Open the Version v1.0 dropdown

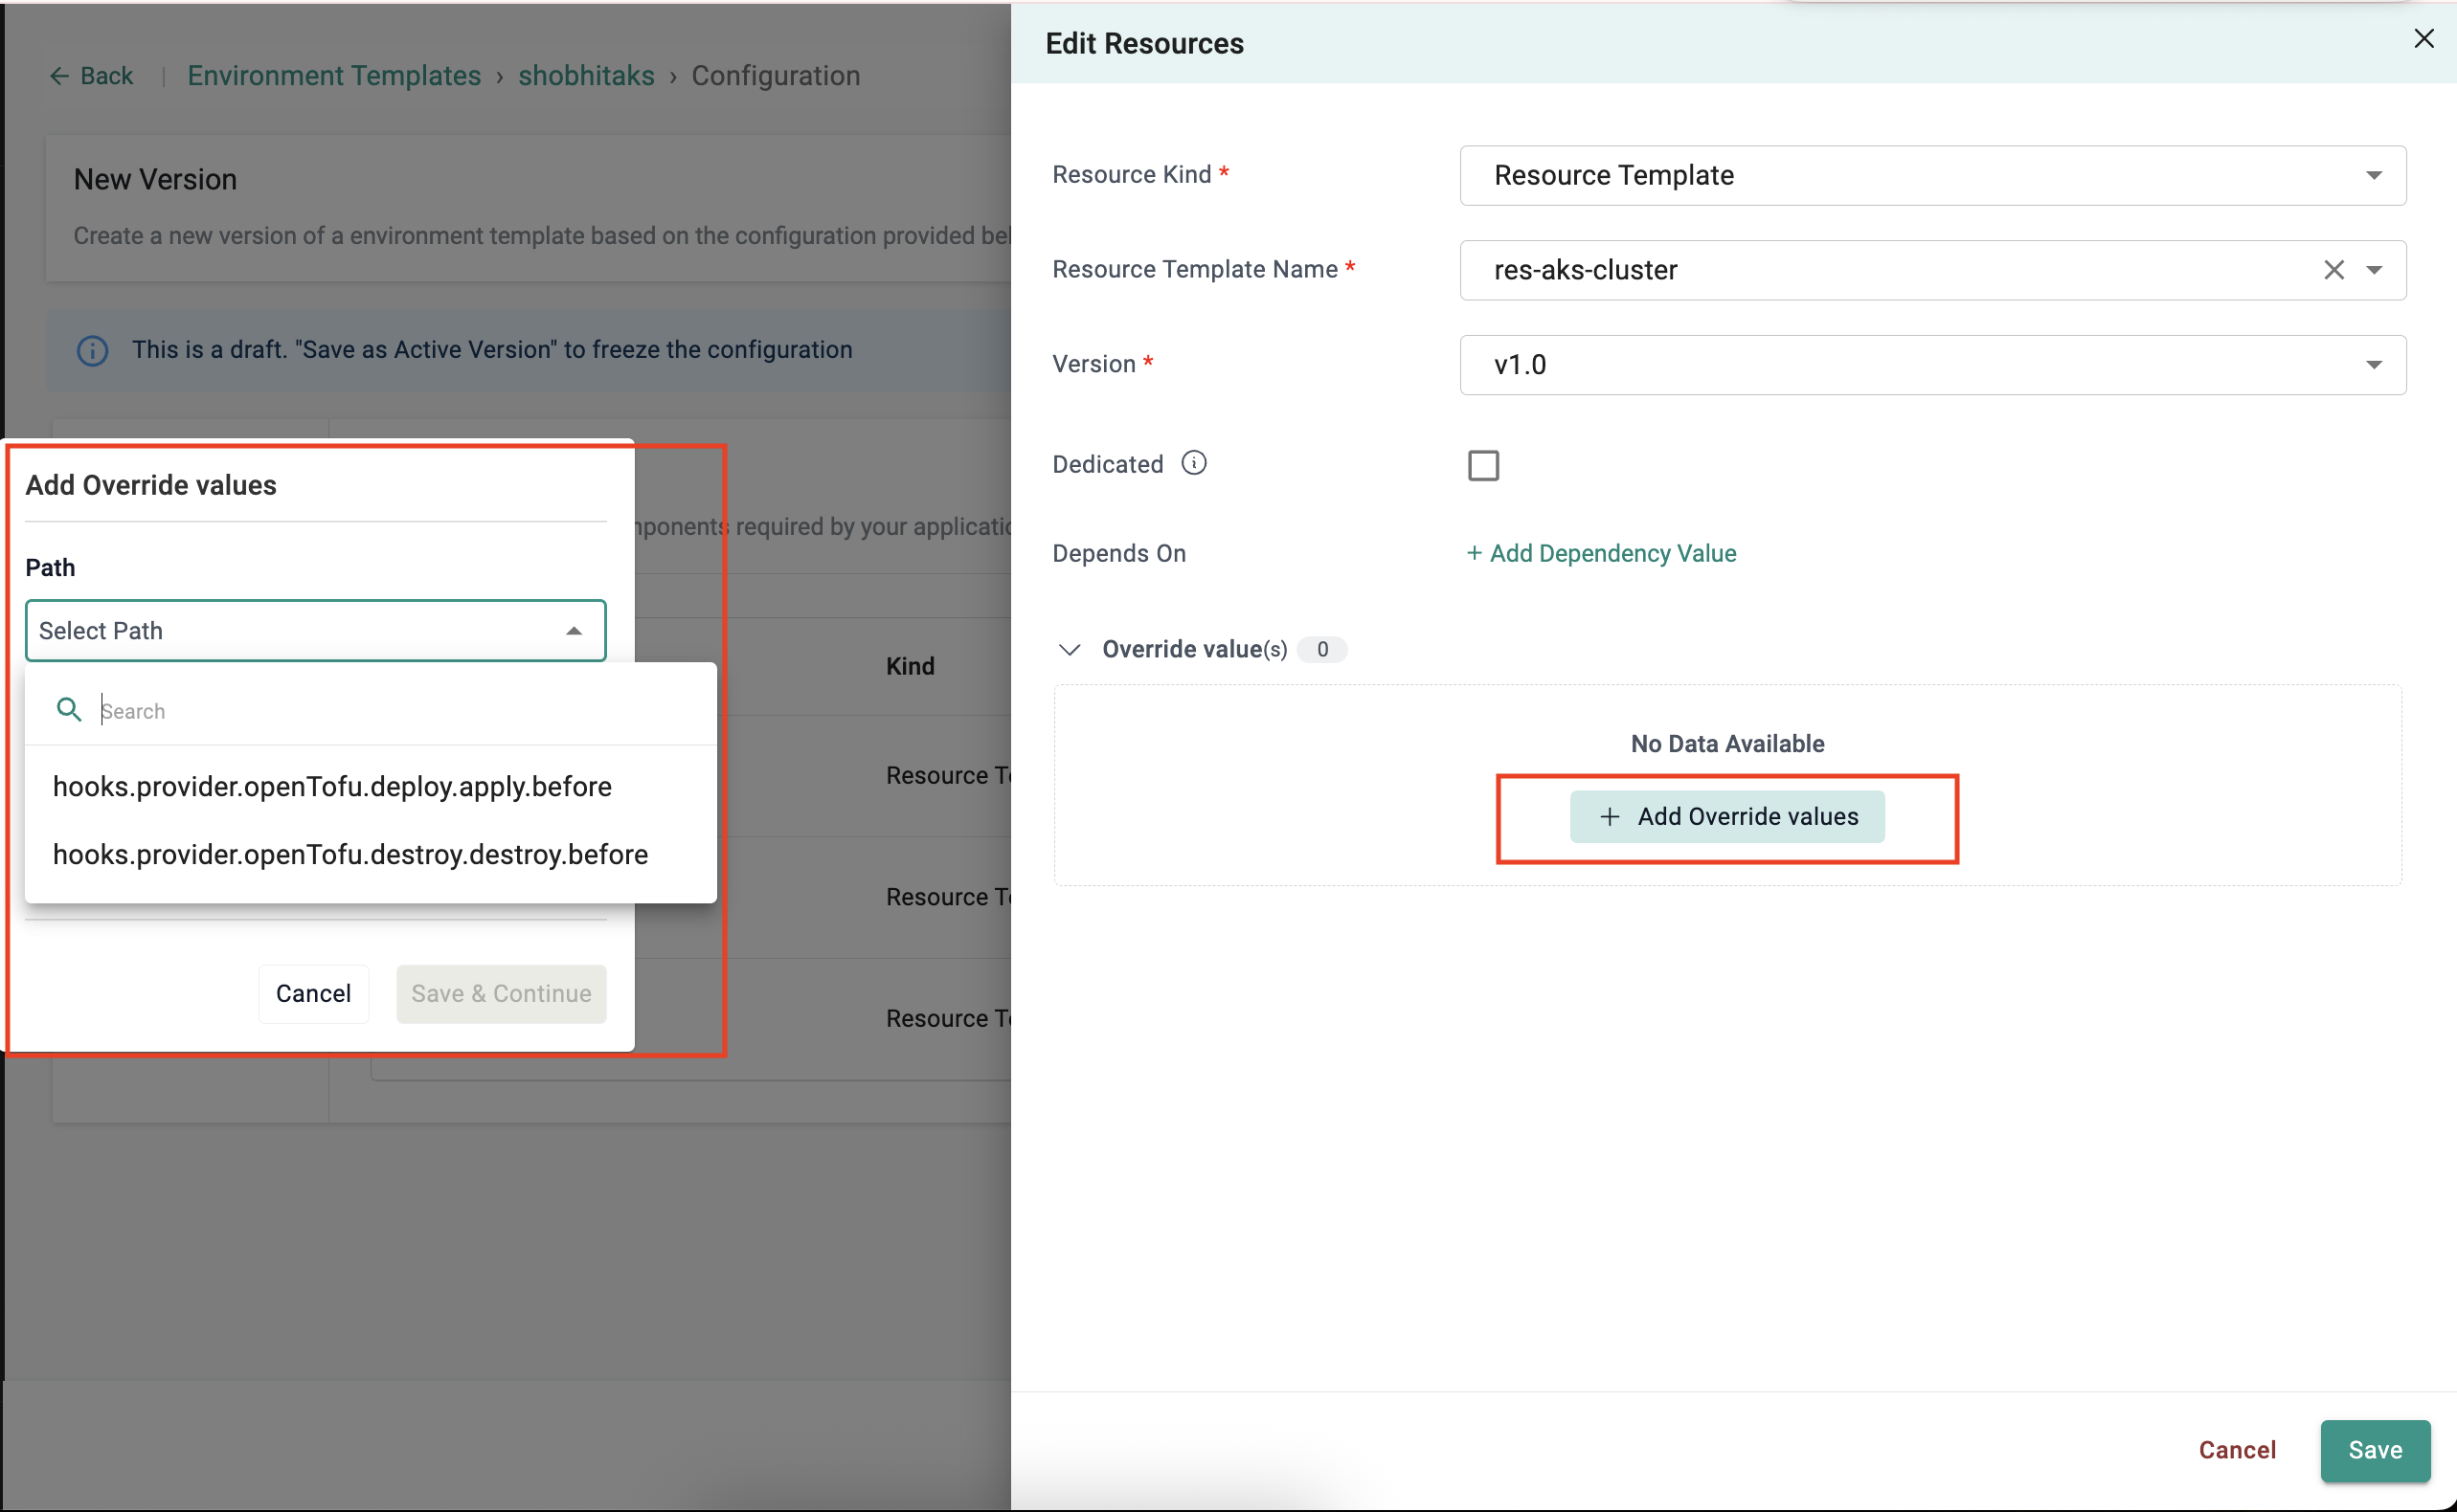[2373, 365]
